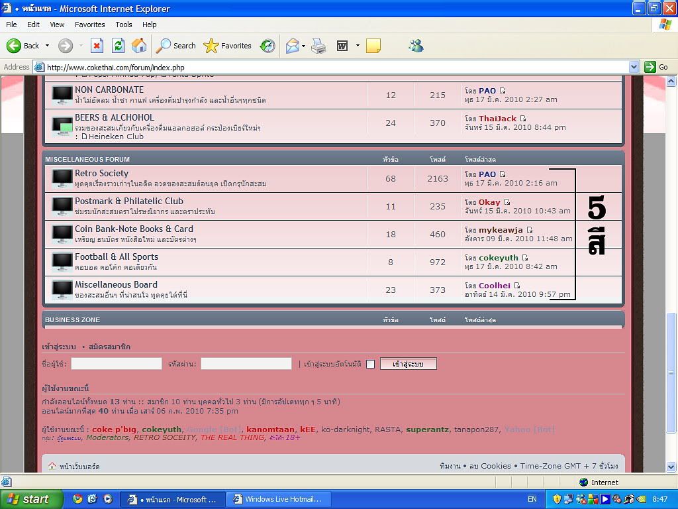The image size is (678, 509).
Task: Open the Heineken Club subforum link
Action: click(x=116, y=137)
